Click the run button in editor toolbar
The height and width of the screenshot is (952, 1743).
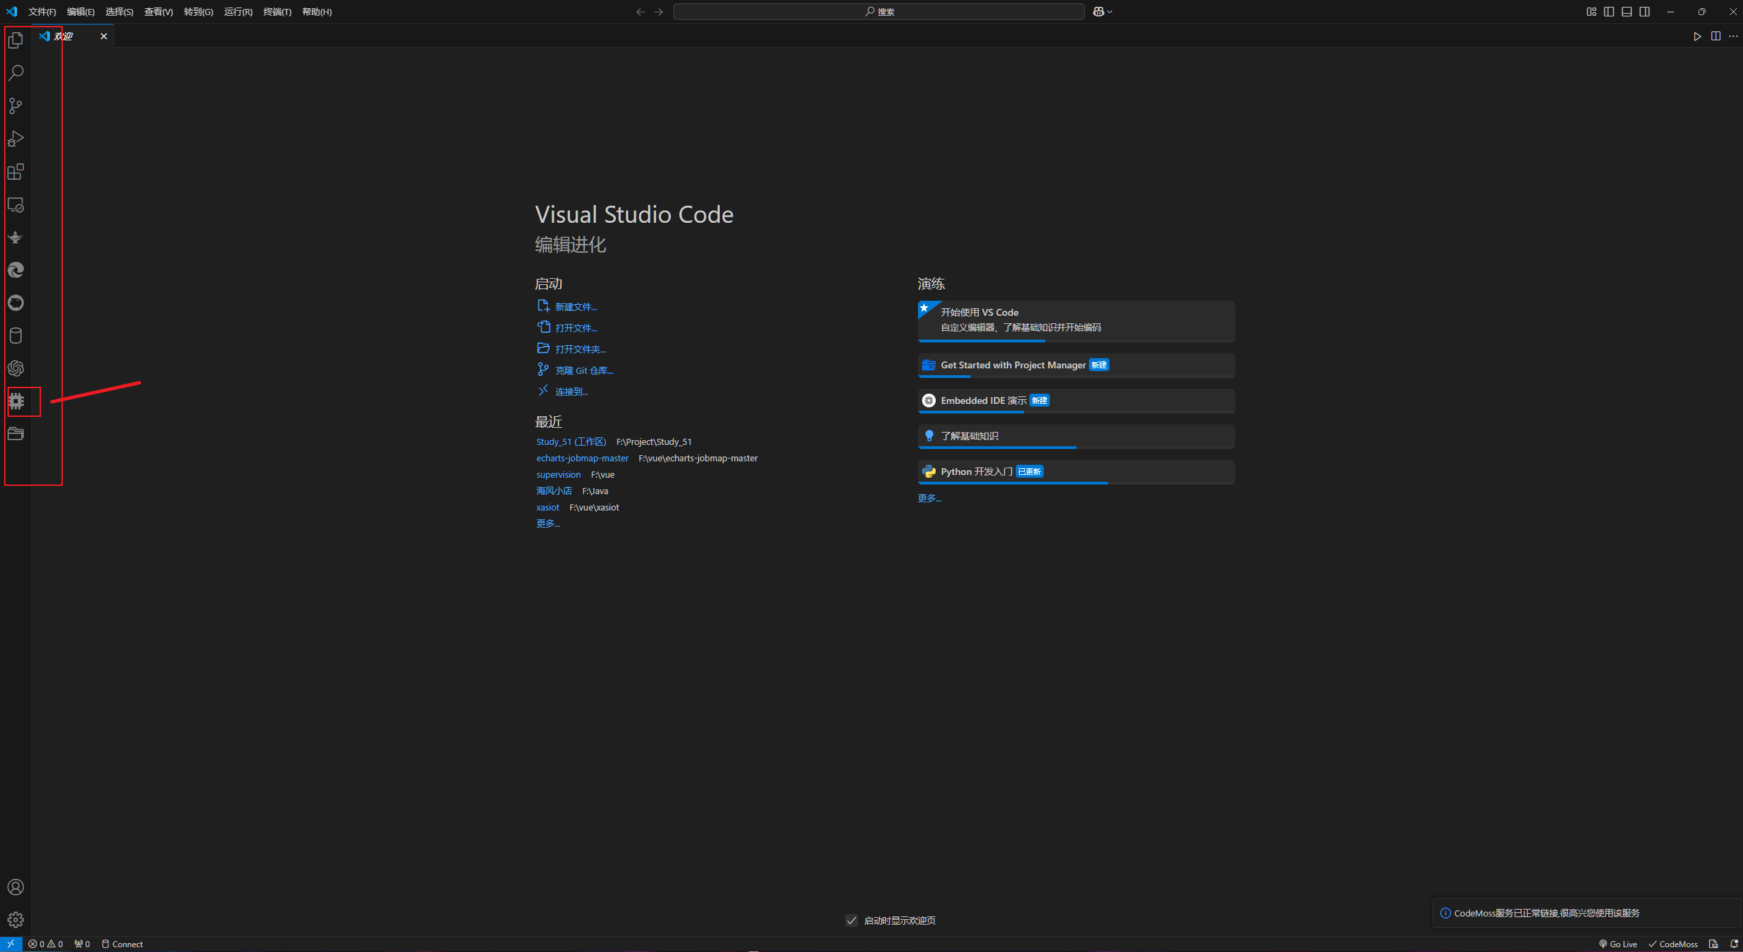(x=1697, y=36)
